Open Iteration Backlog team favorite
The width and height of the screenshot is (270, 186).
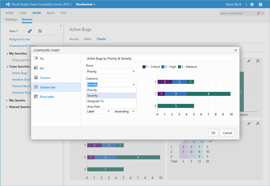coord(21,79)
